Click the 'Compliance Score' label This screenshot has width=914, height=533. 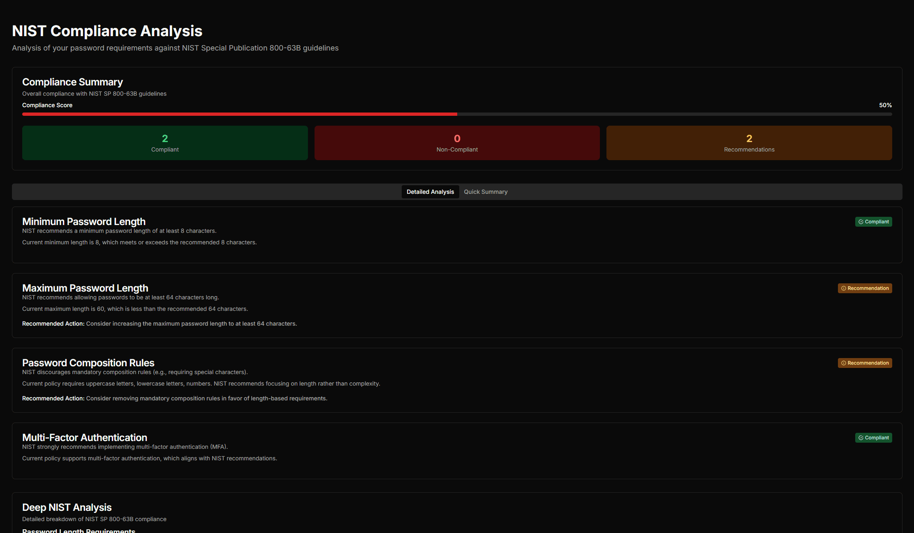pyautogui.click(x=47, y=105)
